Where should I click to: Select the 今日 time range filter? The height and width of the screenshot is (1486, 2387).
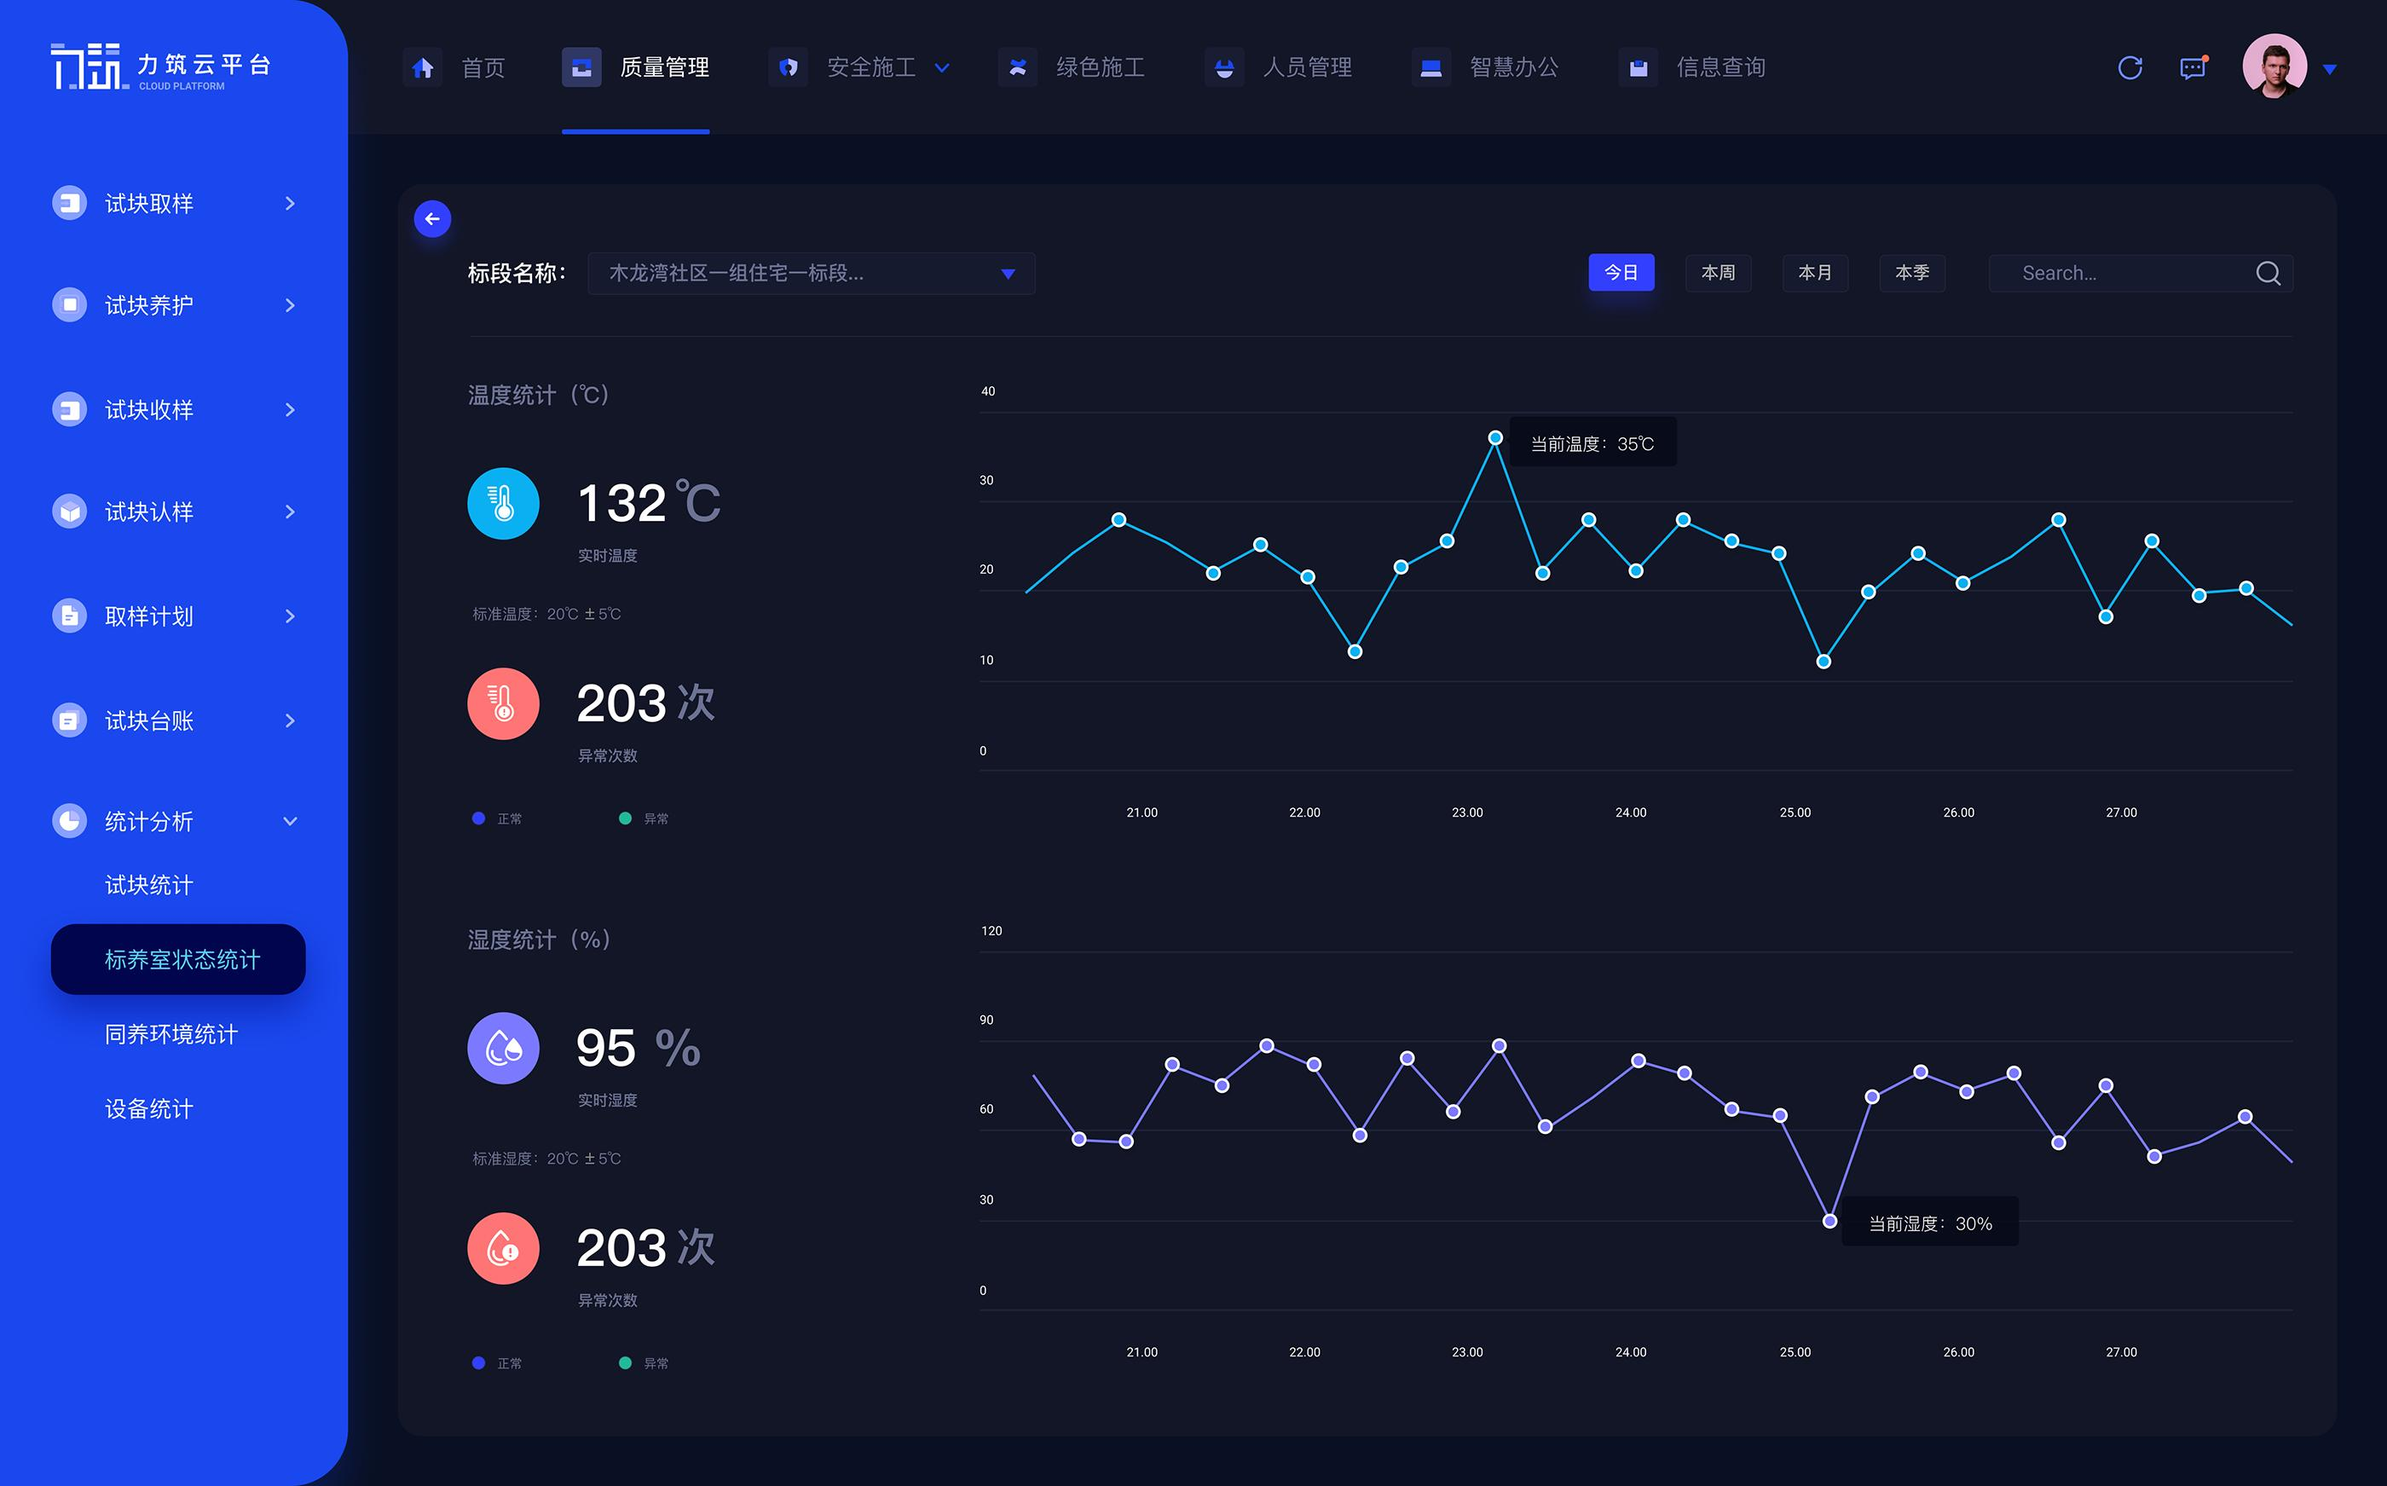[1621, 272]
